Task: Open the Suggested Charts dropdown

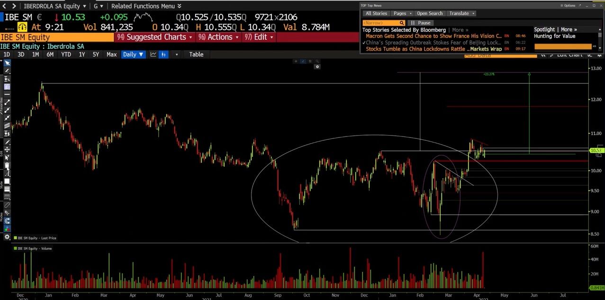Action: pos(155,37)
